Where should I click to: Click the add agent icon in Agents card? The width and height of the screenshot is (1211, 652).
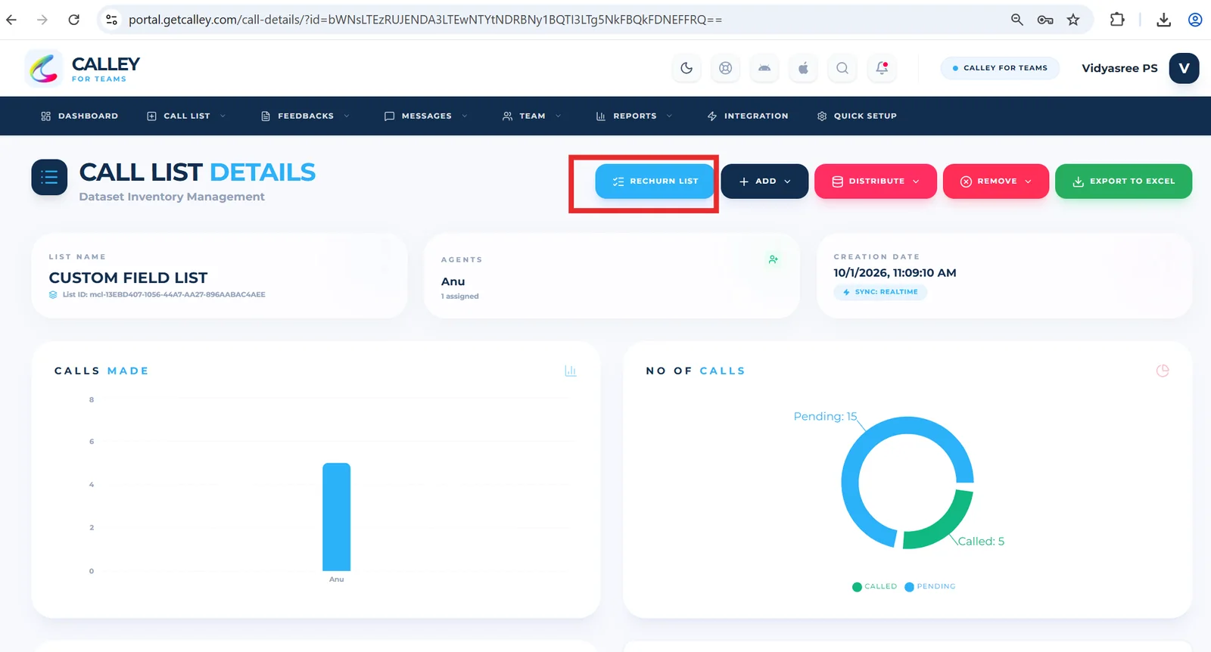tap(773, 259)
